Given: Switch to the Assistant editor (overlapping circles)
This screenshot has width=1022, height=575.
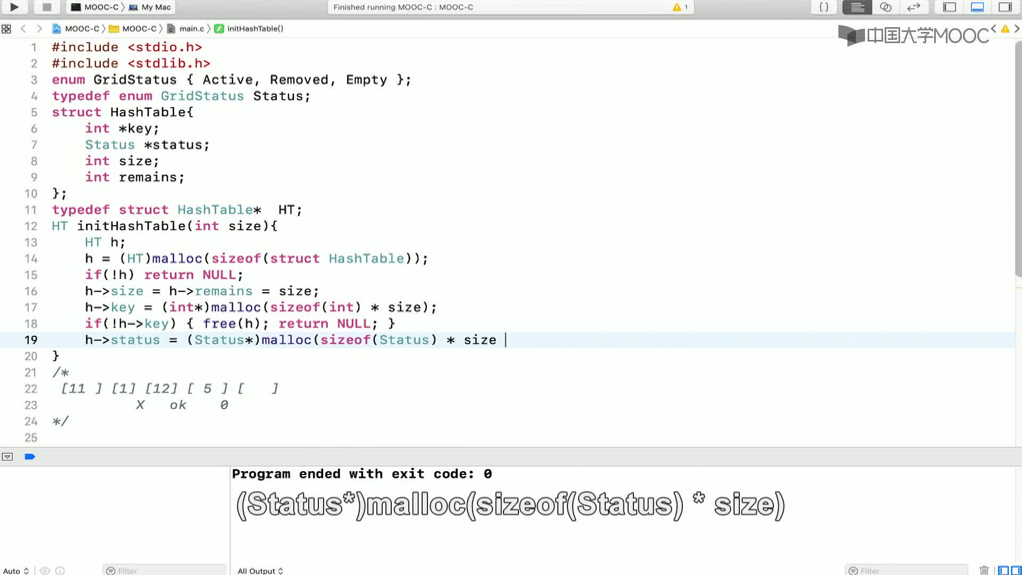Looking at the screenshot, I should (x=885, y=7).
